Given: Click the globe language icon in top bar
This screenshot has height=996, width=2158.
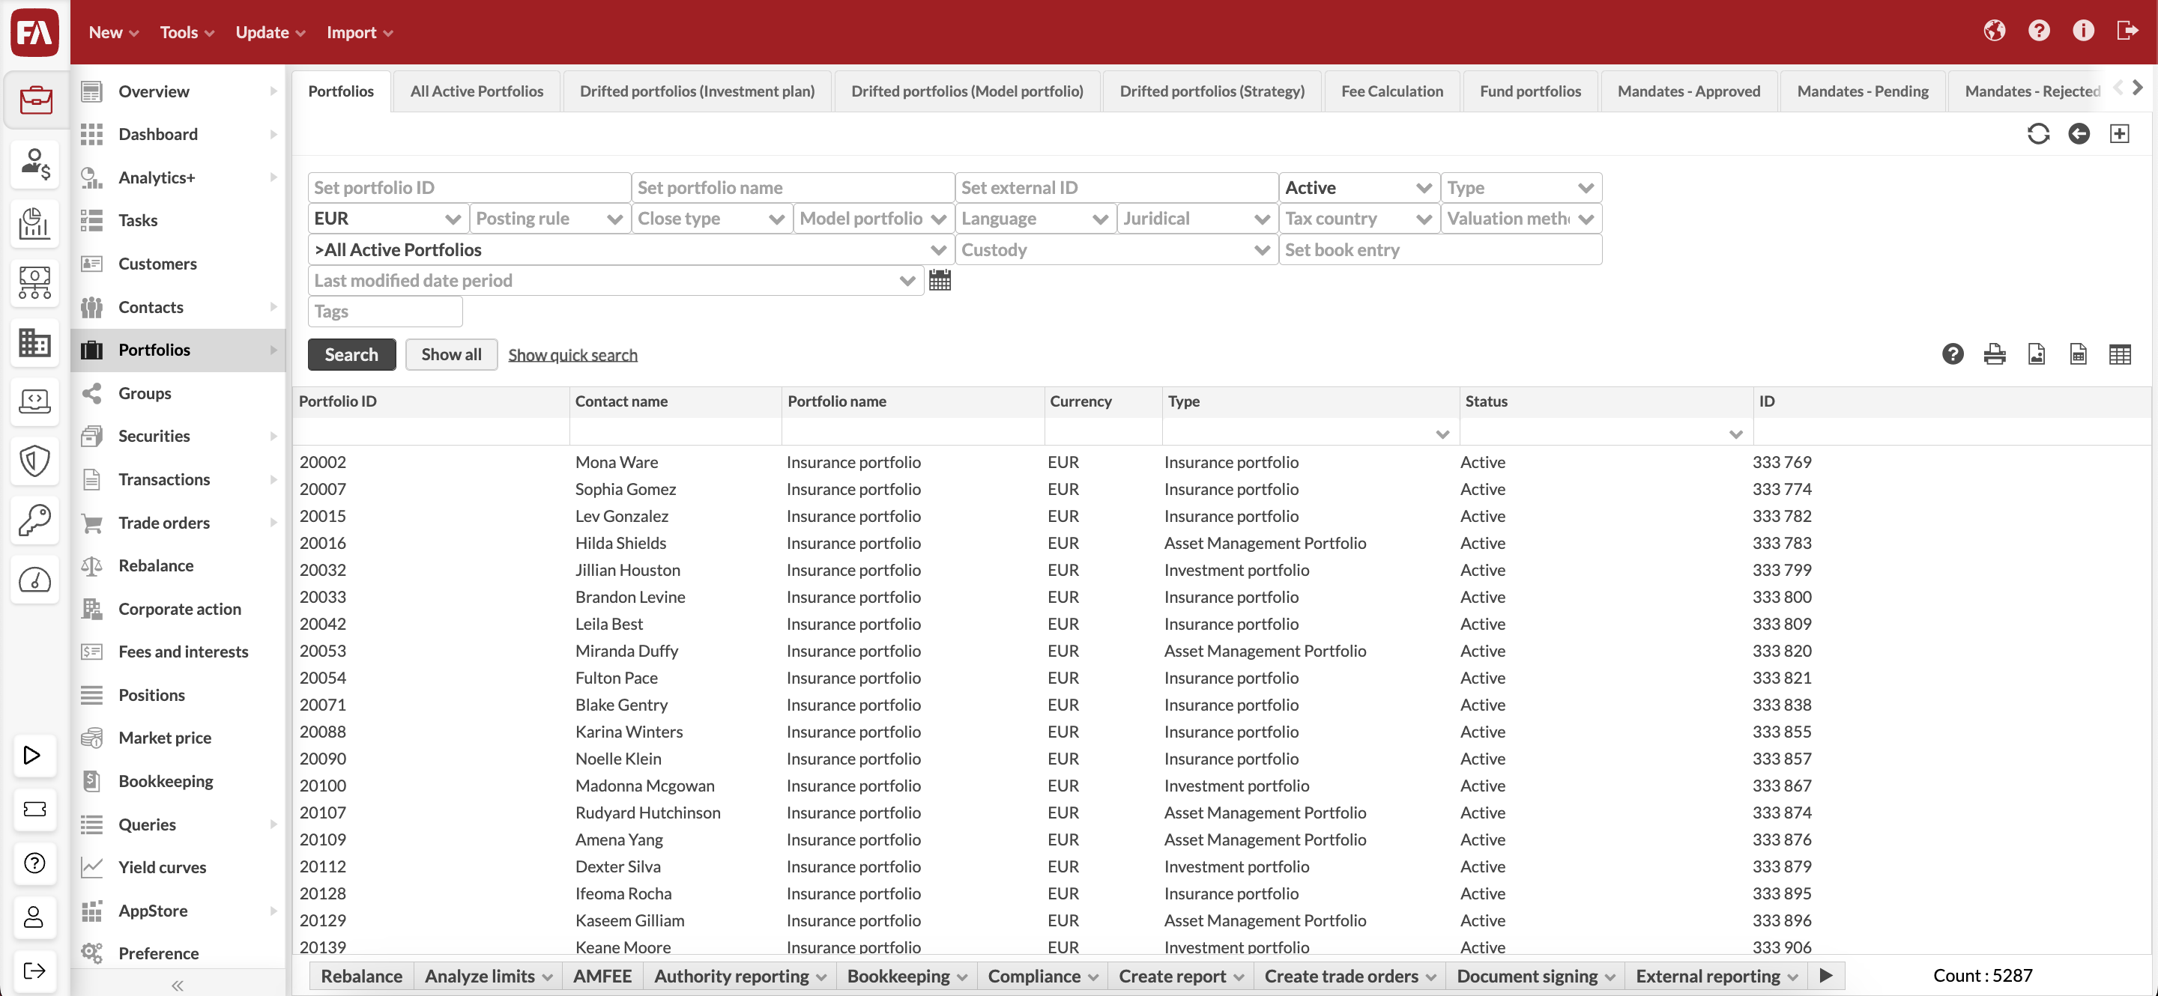Looking at the screenshot, I should pyautogui.click(x=1995, y=31).
